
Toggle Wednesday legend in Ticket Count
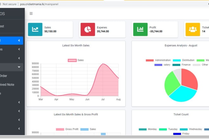(x=191, y=129)
